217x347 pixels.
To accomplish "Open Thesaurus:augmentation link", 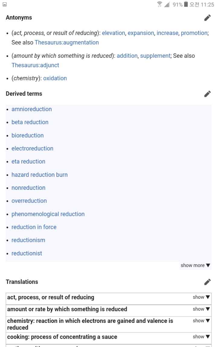I will (67, 42).
